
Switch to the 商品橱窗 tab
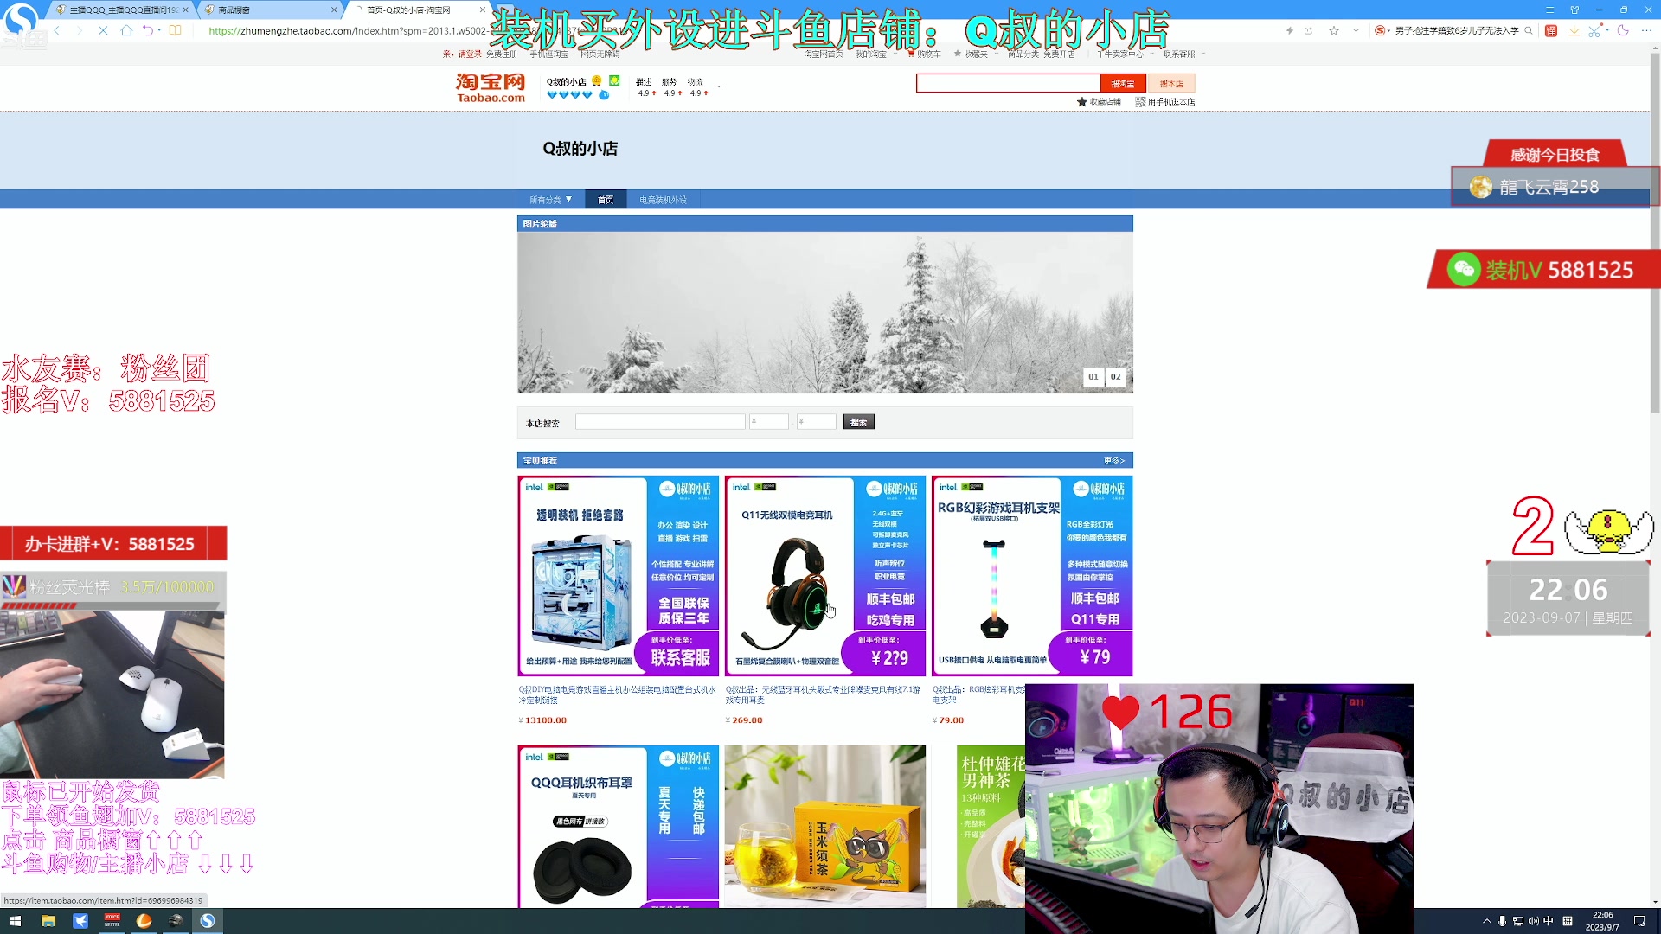pos(270,10)
